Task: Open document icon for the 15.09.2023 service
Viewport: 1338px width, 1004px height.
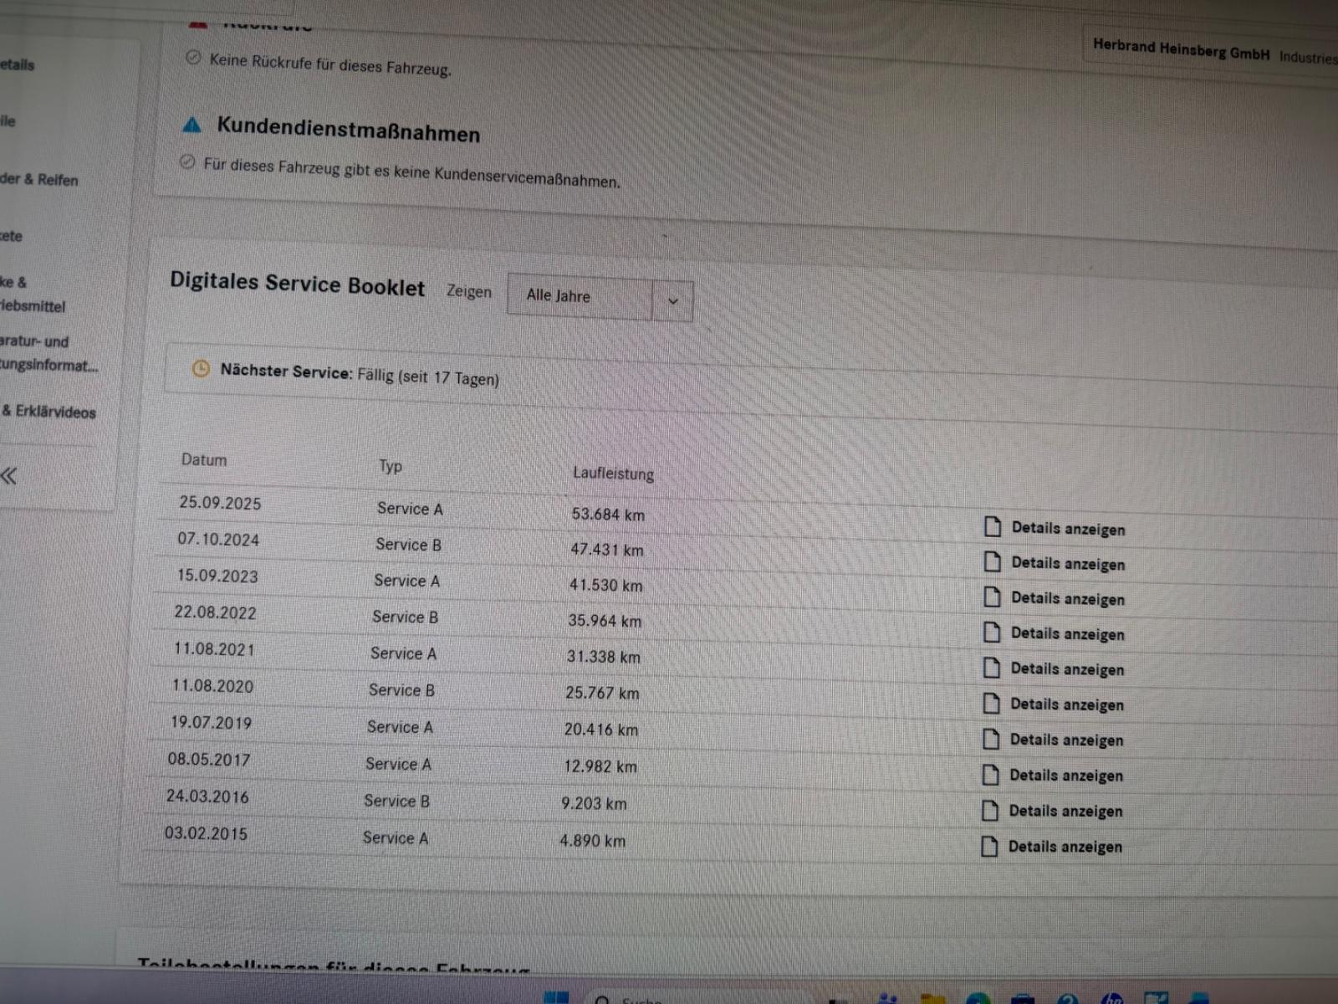Action: tap(993, 597)
